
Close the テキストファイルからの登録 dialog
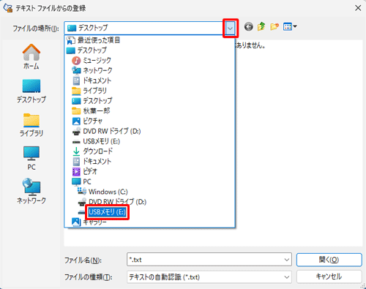(x=358, y=8)
